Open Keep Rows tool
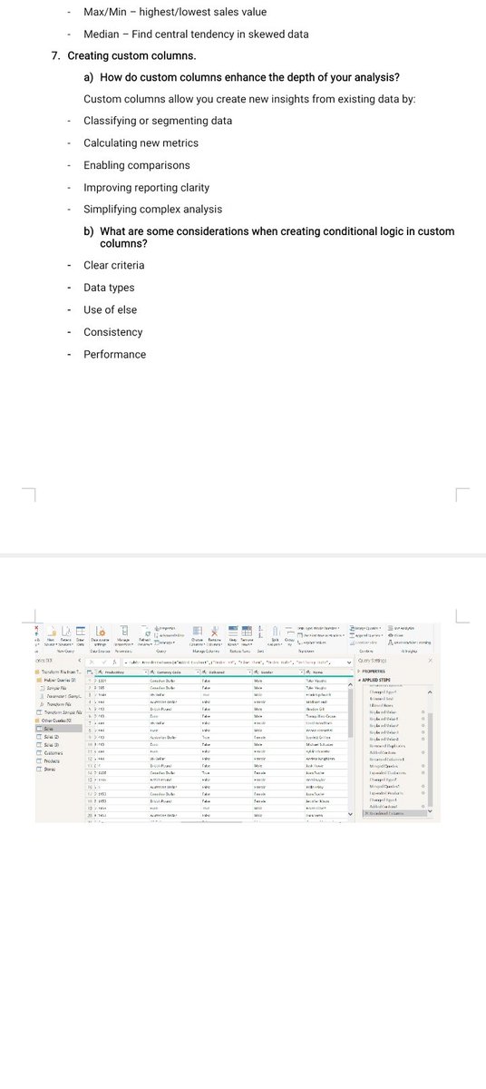Image resolution: width=486 pixels, height=1089 pixels. pos(231,635)
